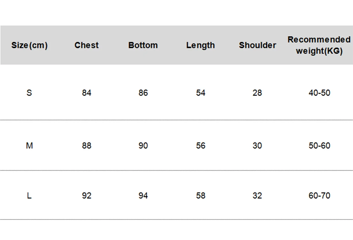The height and width of the screenshot is (240, 353).
Task: Click the Recommended weight(KG) header
Action: pos(319,45)
